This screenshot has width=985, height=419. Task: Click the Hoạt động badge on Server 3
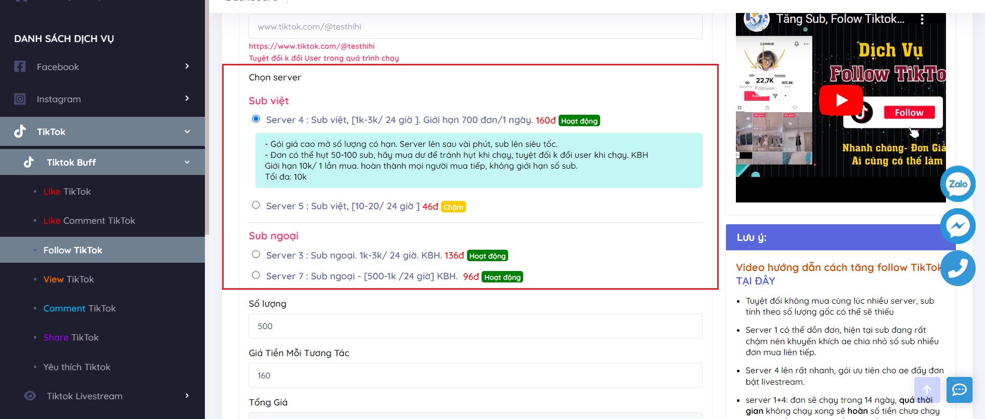point(487,255)
